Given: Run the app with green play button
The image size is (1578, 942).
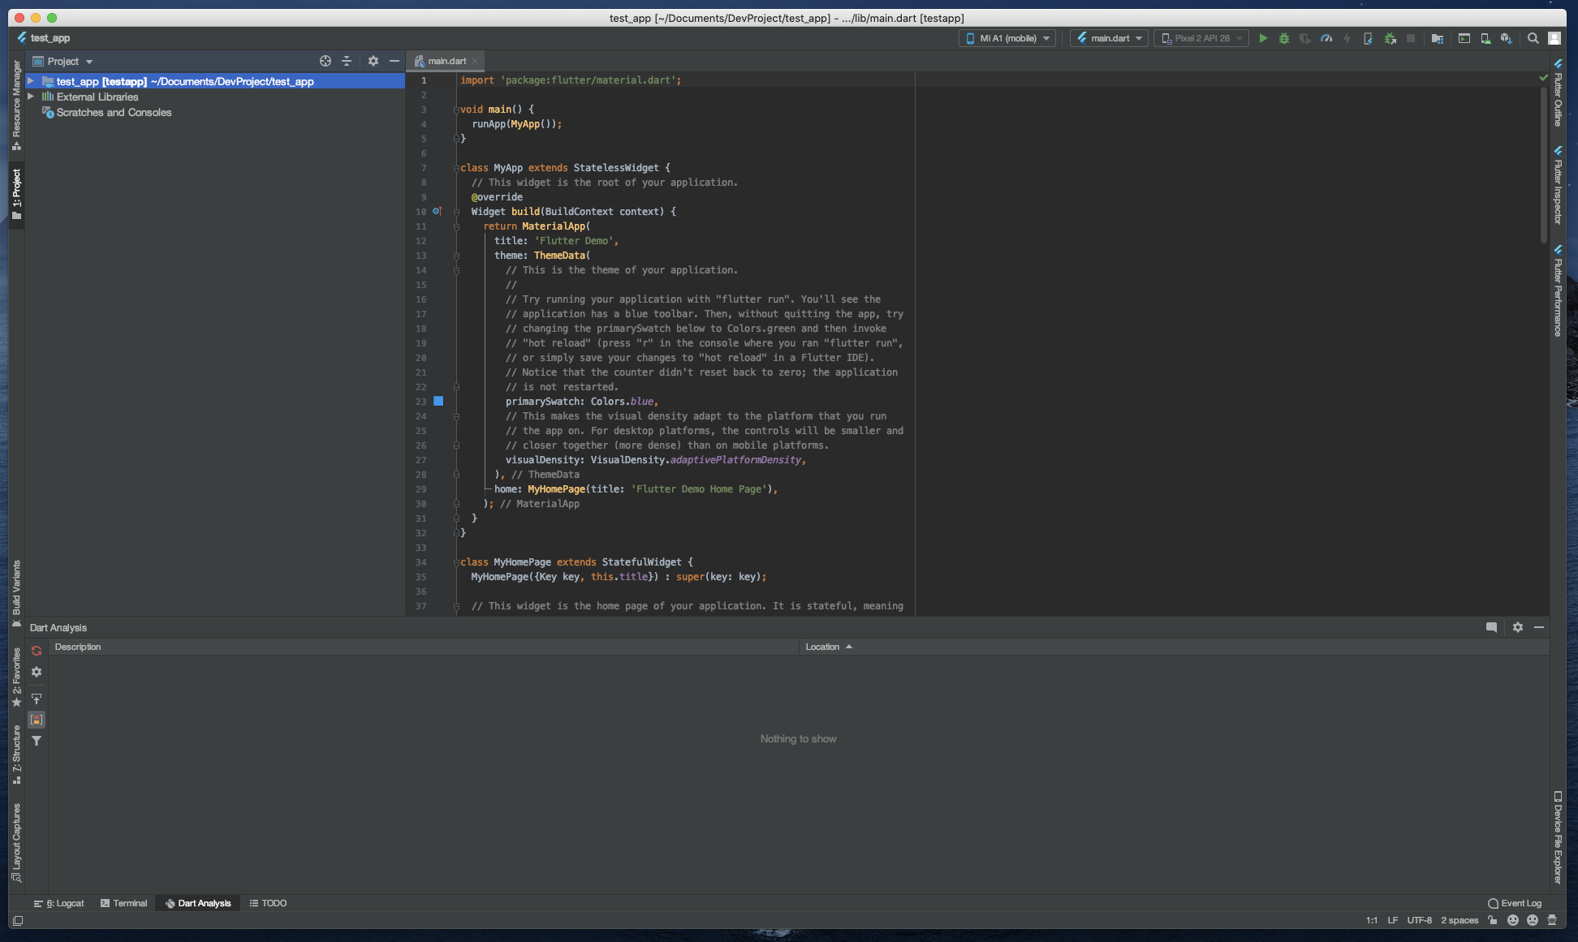Looking at the screenshot, I should [1263, 38].
